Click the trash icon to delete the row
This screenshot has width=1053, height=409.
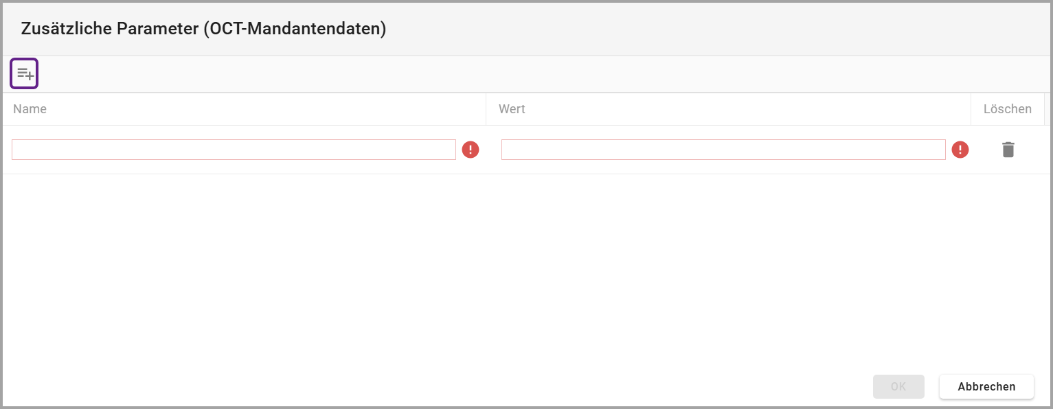(1008, 150)
